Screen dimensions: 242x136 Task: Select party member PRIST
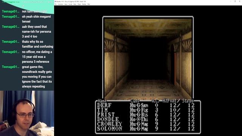(x=106, y=114)
